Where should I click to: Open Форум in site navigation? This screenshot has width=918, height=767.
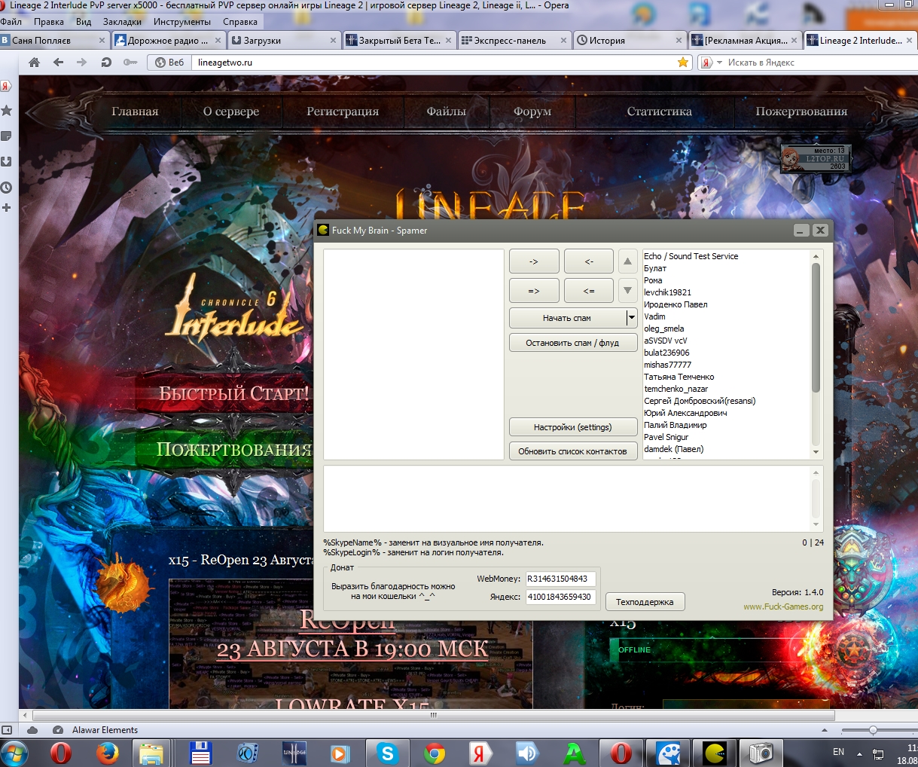click(532, 112)
